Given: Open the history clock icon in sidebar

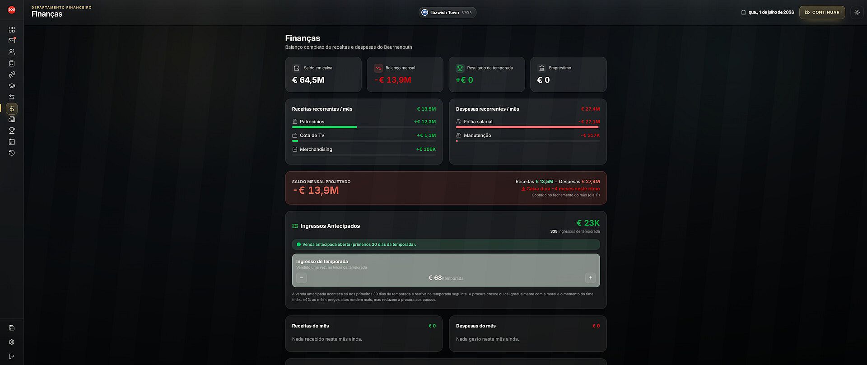Looking at the screenshot, I should click(12, 153).
